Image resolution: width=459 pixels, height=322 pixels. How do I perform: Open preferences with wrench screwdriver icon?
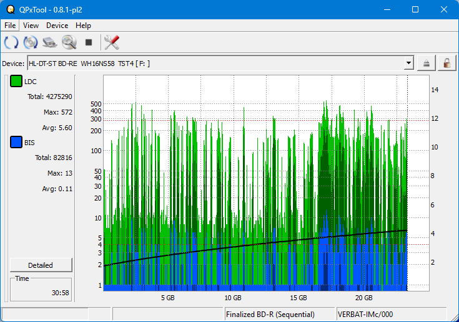pyautogui.click(x=112, y=42)
